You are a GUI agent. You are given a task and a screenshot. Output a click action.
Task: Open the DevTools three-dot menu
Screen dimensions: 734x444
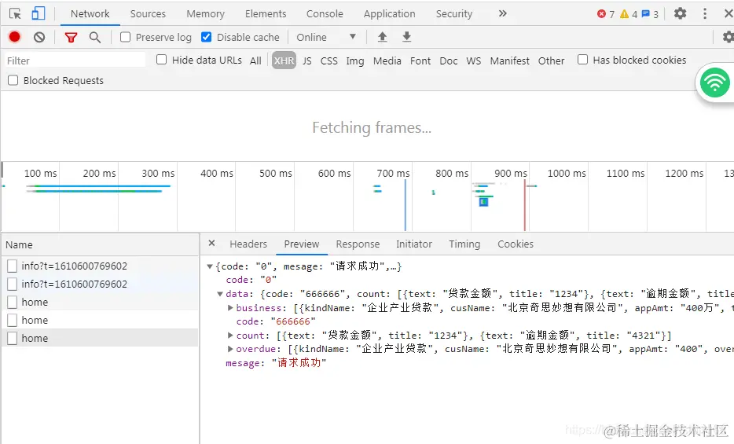[x=705, y=13]
